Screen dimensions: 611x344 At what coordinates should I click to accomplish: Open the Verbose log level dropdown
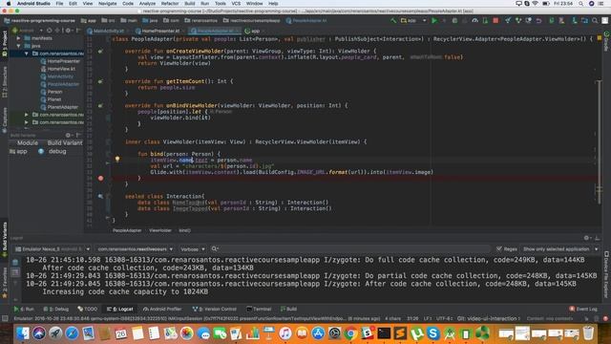[x=193, y=248]
